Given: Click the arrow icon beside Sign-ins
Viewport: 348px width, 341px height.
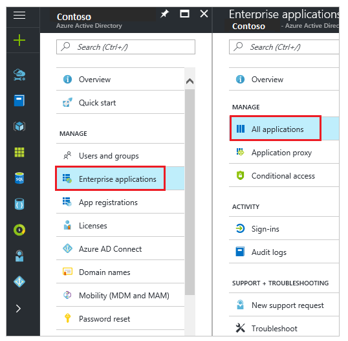Looking at the screenshot, I should pyautogui.click(x=240, y=228).
